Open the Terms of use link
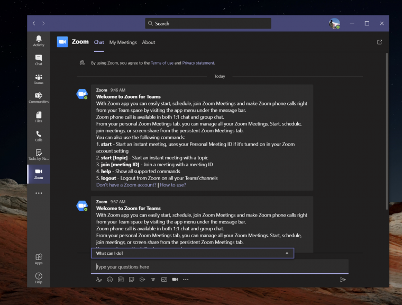Image resolution: width=402 pixels, height=305 pixels. (162, 63)
